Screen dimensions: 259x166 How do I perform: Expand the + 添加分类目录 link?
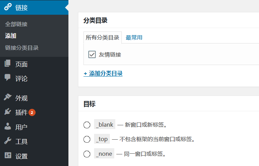(x=103, y=73)
